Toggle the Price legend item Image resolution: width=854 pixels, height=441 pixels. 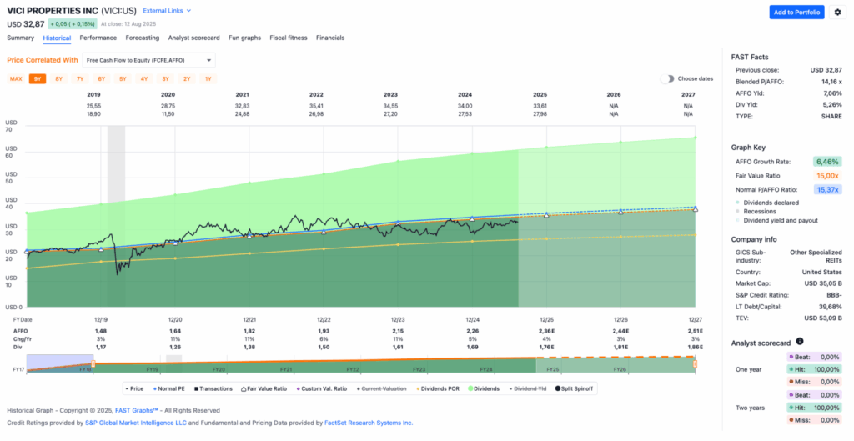coord(133,388)
